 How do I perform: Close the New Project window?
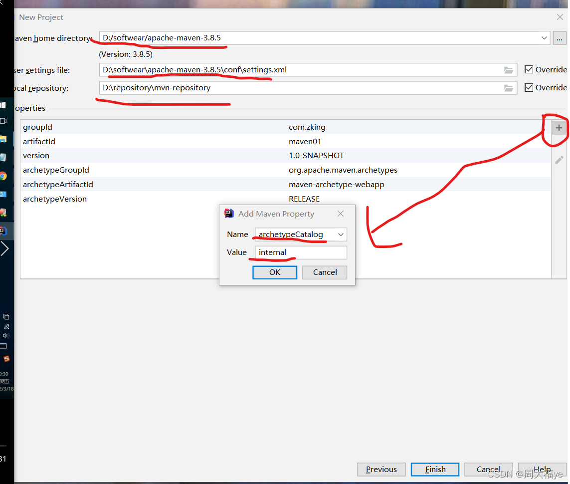pos(560,17)
